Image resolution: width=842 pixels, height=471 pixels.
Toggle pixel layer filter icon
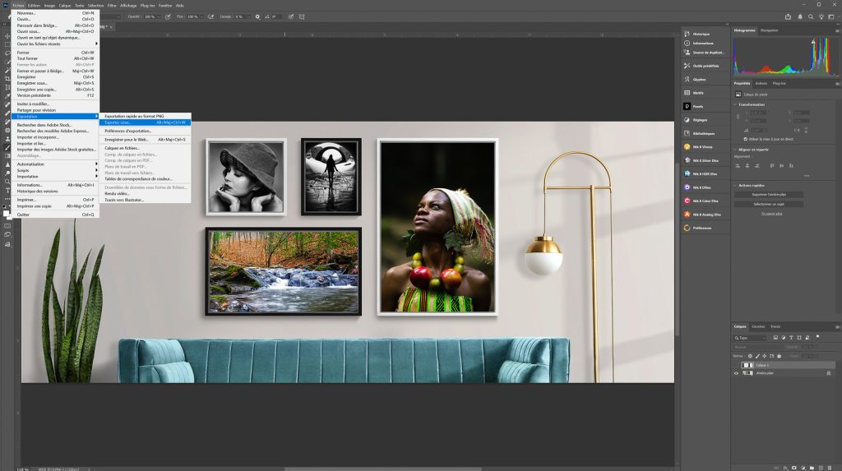click(775, 338)
